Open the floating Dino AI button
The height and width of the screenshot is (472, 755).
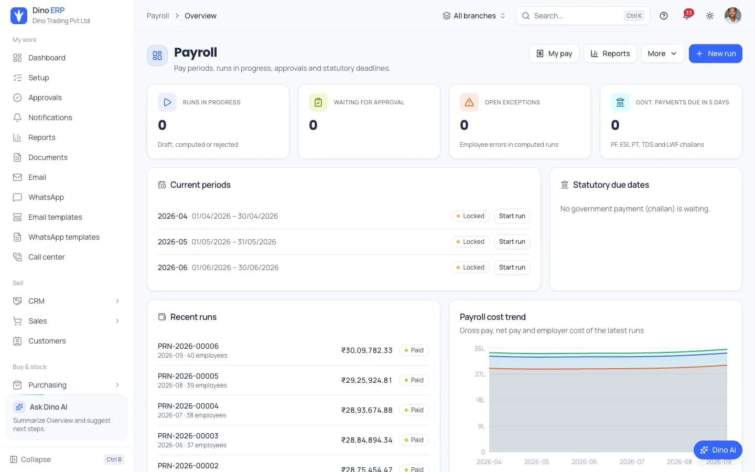[718, 450]
